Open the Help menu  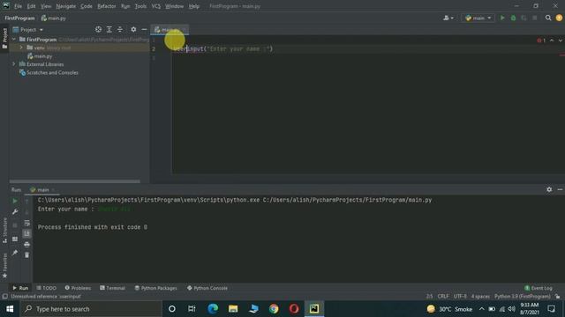pos(194,6)
